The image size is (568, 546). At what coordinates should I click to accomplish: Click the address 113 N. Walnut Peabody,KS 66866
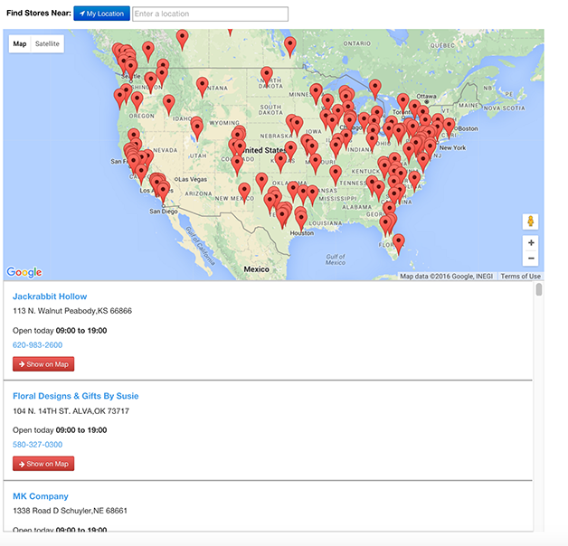(72, 311)
